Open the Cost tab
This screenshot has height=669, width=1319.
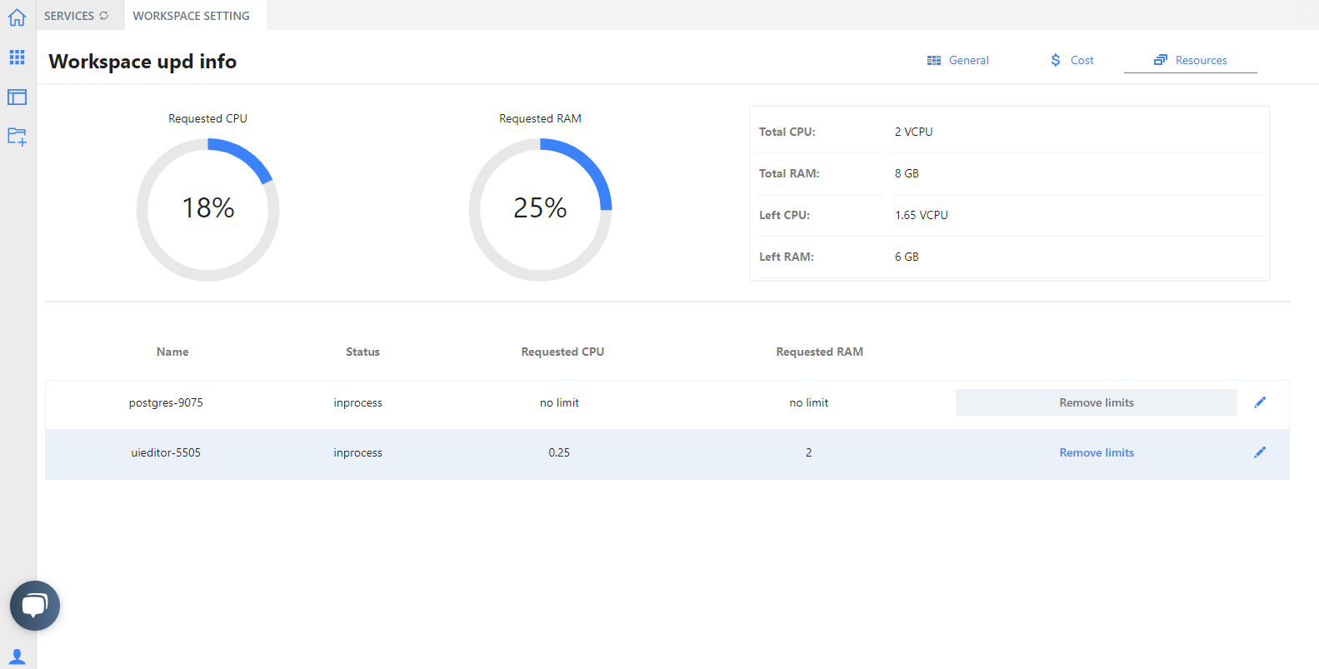pyautogui.click(x=1072, y=60)
